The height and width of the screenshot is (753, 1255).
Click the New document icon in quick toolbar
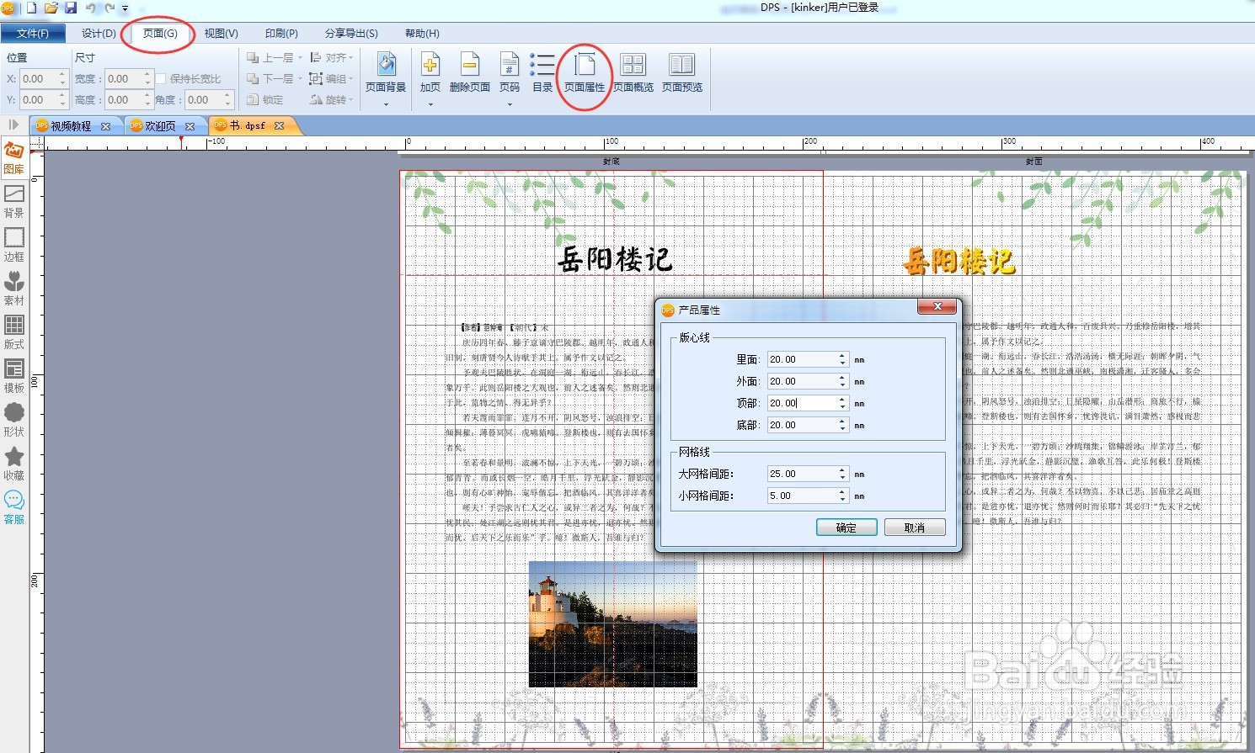32,8
